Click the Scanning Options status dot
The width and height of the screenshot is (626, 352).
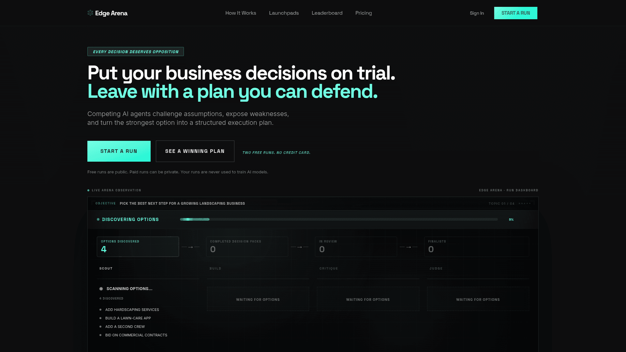click(x=101, y=289)
